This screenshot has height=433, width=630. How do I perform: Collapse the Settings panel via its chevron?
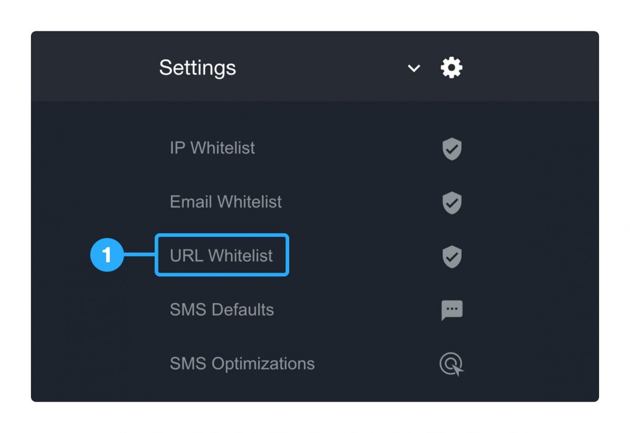[414, 69]
